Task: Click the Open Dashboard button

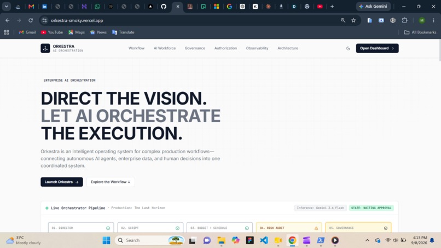Action: (377, 48)
